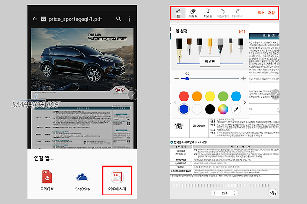The height and width of the screenshot is (204, 307).
Task: Toggle finger-touch drawing mode icon
Action: point(272,193)
